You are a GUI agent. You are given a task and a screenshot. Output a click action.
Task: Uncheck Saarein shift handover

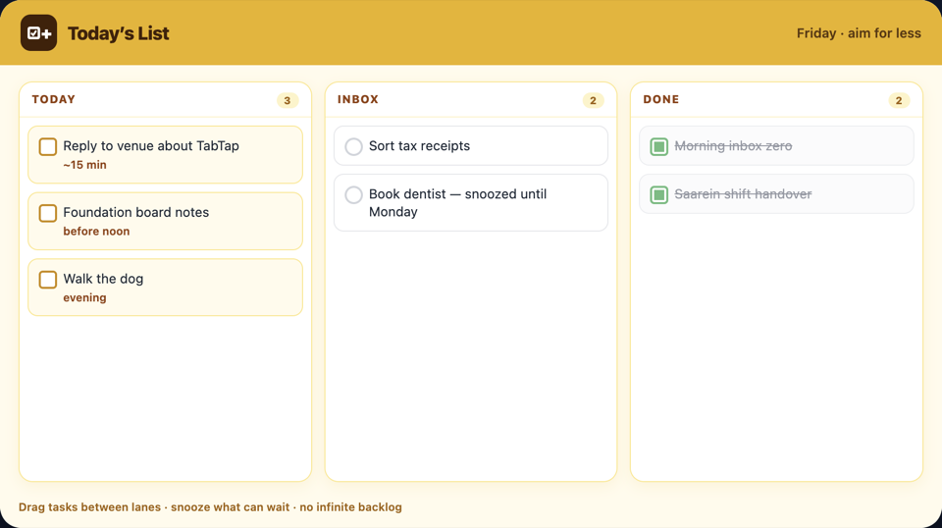pyautogui.click(x=659, y=194)
